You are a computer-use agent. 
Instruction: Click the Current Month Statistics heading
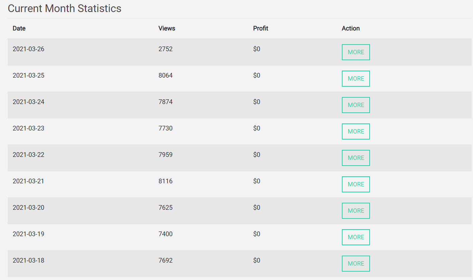click(x=65, y=8)
